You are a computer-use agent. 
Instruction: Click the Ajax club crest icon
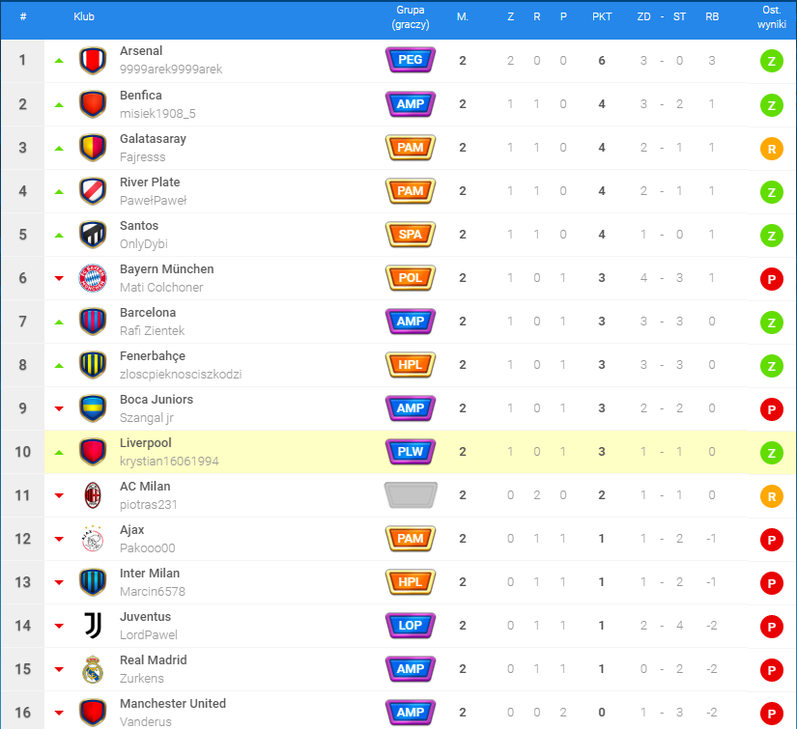pos(93,539)
